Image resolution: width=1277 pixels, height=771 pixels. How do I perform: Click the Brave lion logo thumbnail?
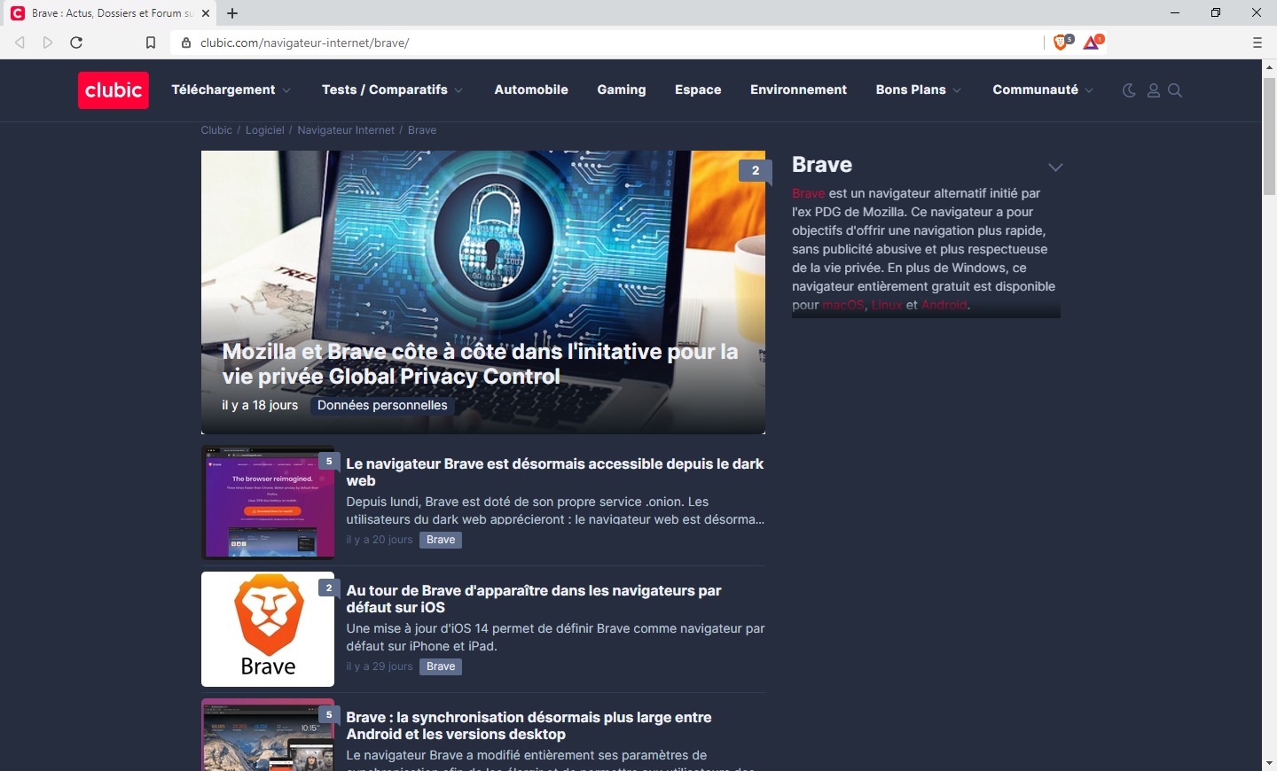[268, 628]
